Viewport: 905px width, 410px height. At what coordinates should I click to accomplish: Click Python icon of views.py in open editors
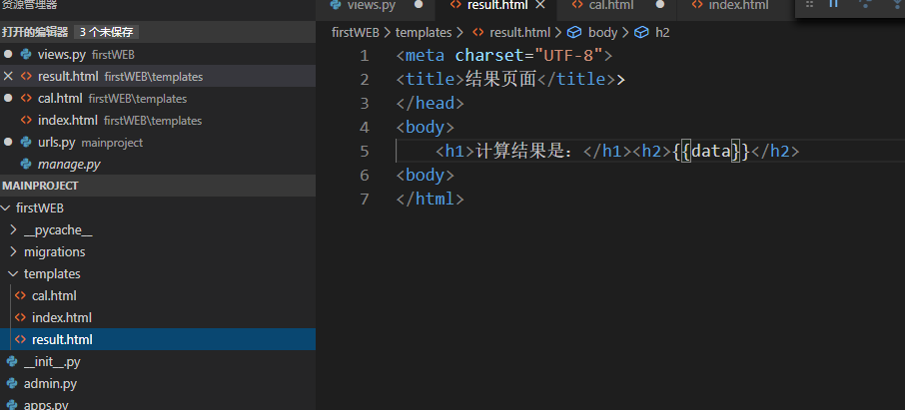click(x=26, y=54)
